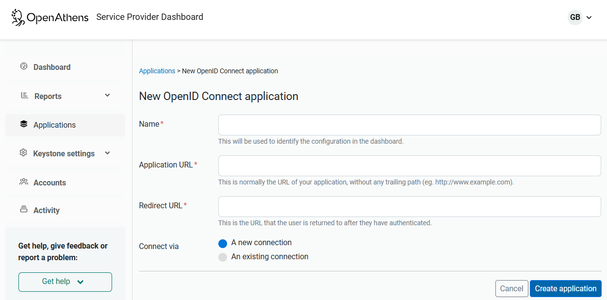Expand the Keystone settings section
Viewport: 607px width, 300px height.
coord(107,153)
